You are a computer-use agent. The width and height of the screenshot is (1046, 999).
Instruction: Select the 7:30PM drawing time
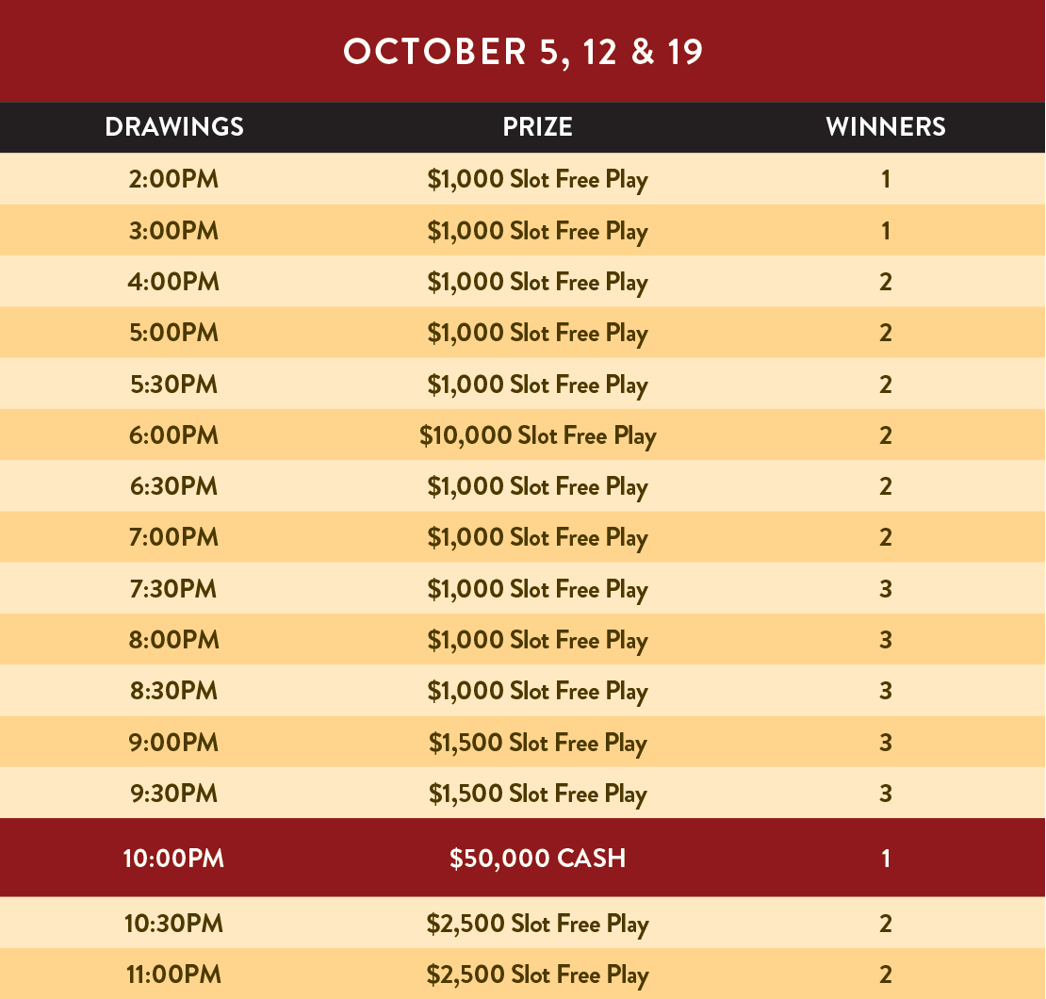[x=173, y=589]
